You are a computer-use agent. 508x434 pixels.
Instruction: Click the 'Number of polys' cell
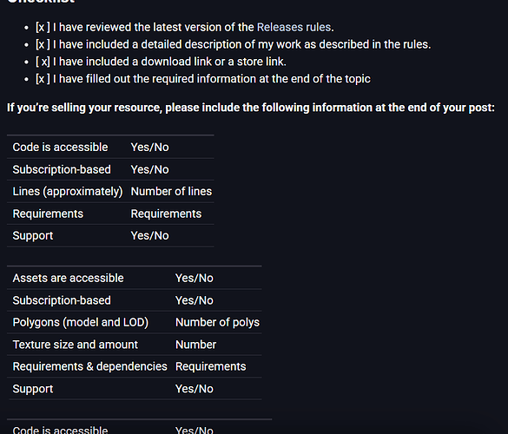(x=217, y=323)
